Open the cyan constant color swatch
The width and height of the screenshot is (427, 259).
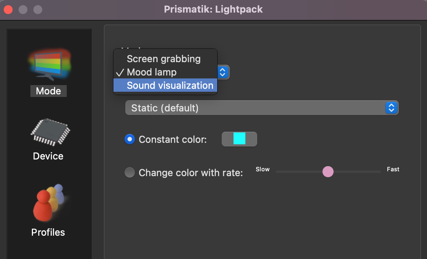point(239,139)
